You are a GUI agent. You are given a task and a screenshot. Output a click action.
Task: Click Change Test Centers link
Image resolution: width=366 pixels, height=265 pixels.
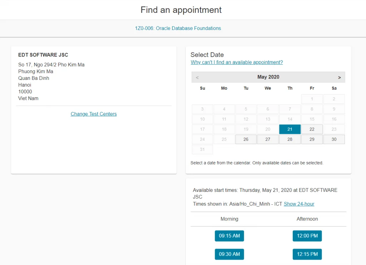click(94, 114)
